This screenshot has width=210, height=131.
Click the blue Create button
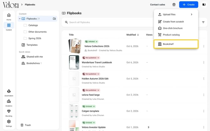click(x=189, y=5)
